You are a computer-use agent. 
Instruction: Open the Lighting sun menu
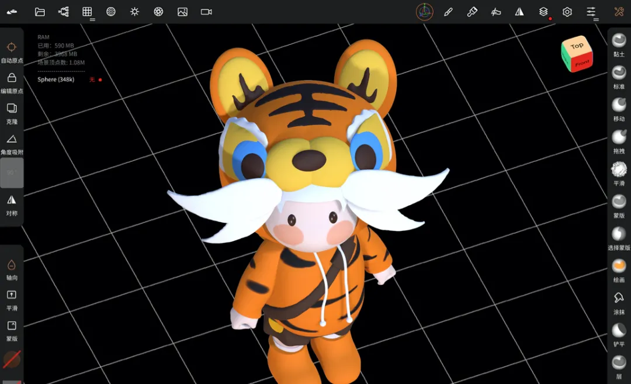pos(134,12)
